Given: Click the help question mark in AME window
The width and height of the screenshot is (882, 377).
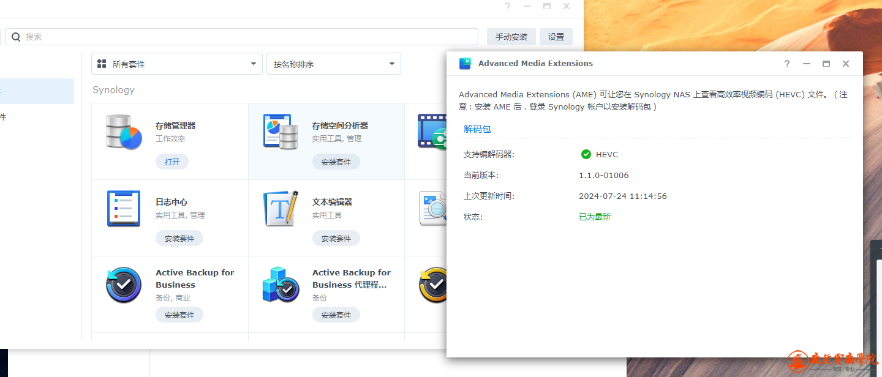Looking at the screenshot, I should (x=787, y=64).
